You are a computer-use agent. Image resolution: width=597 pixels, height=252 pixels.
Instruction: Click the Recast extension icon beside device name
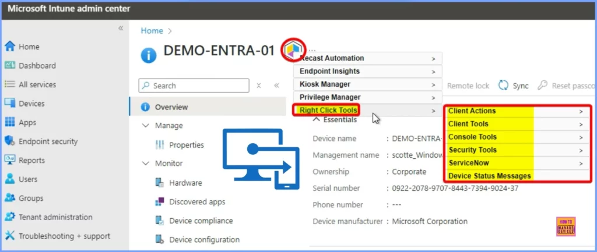[294, 50]
